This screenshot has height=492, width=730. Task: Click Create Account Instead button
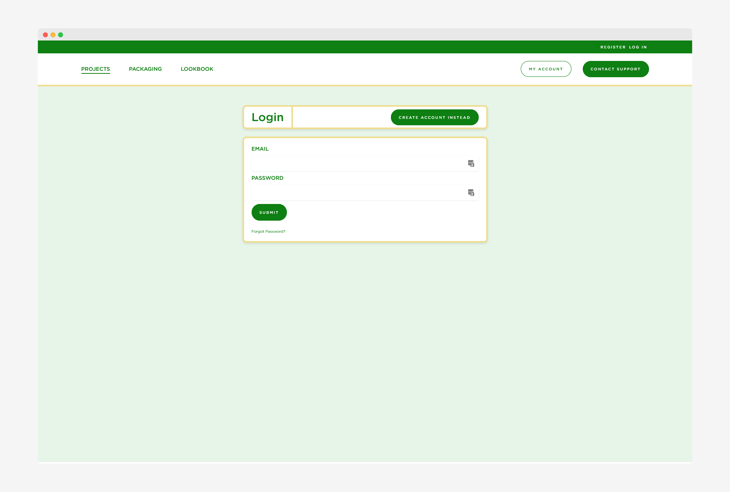[x=434, y=117]
